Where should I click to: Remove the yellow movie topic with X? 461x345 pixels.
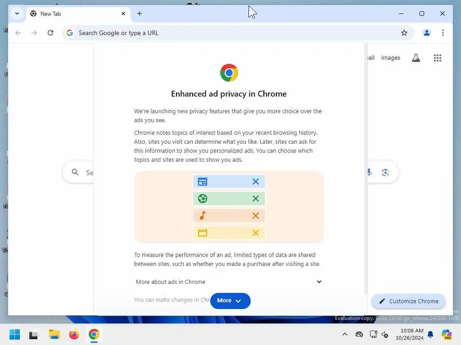[256, 233]
